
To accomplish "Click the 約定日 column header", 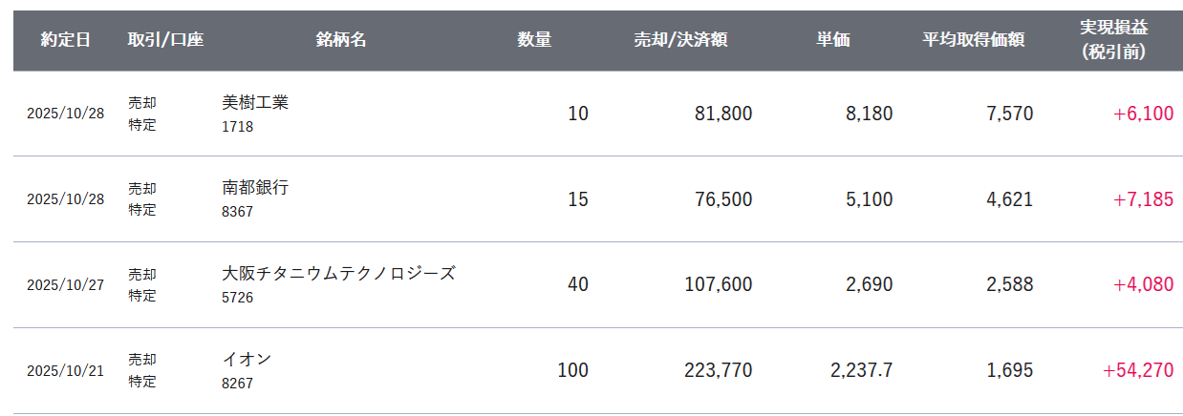I will pos(66,40).
